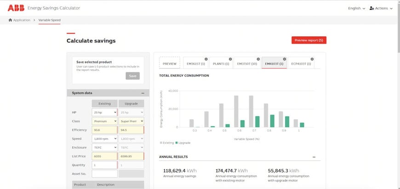Viewport: 400px width, 189px height.
Task: Open the Existing Speed dropdown
Action: click(104, 139)
